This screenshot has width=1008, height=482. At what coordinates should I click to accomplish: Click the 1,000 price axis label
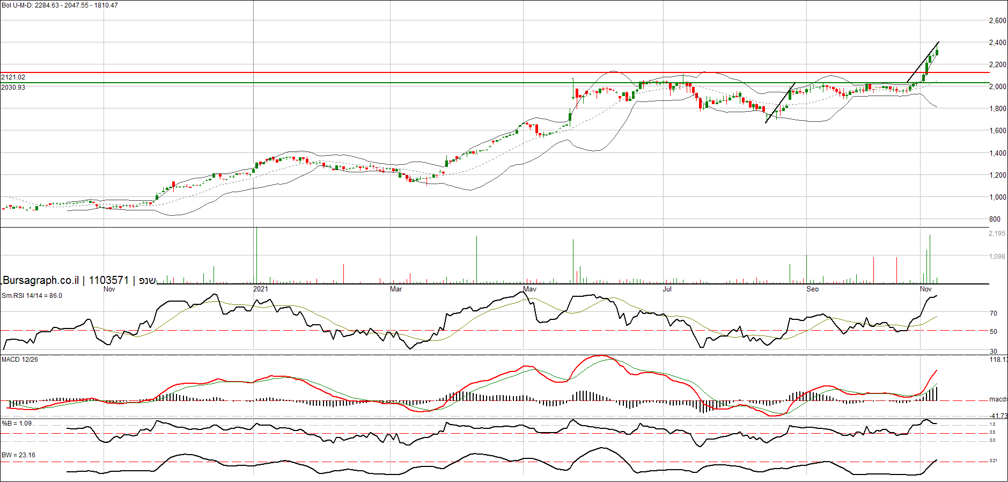(x=997, y=197)
